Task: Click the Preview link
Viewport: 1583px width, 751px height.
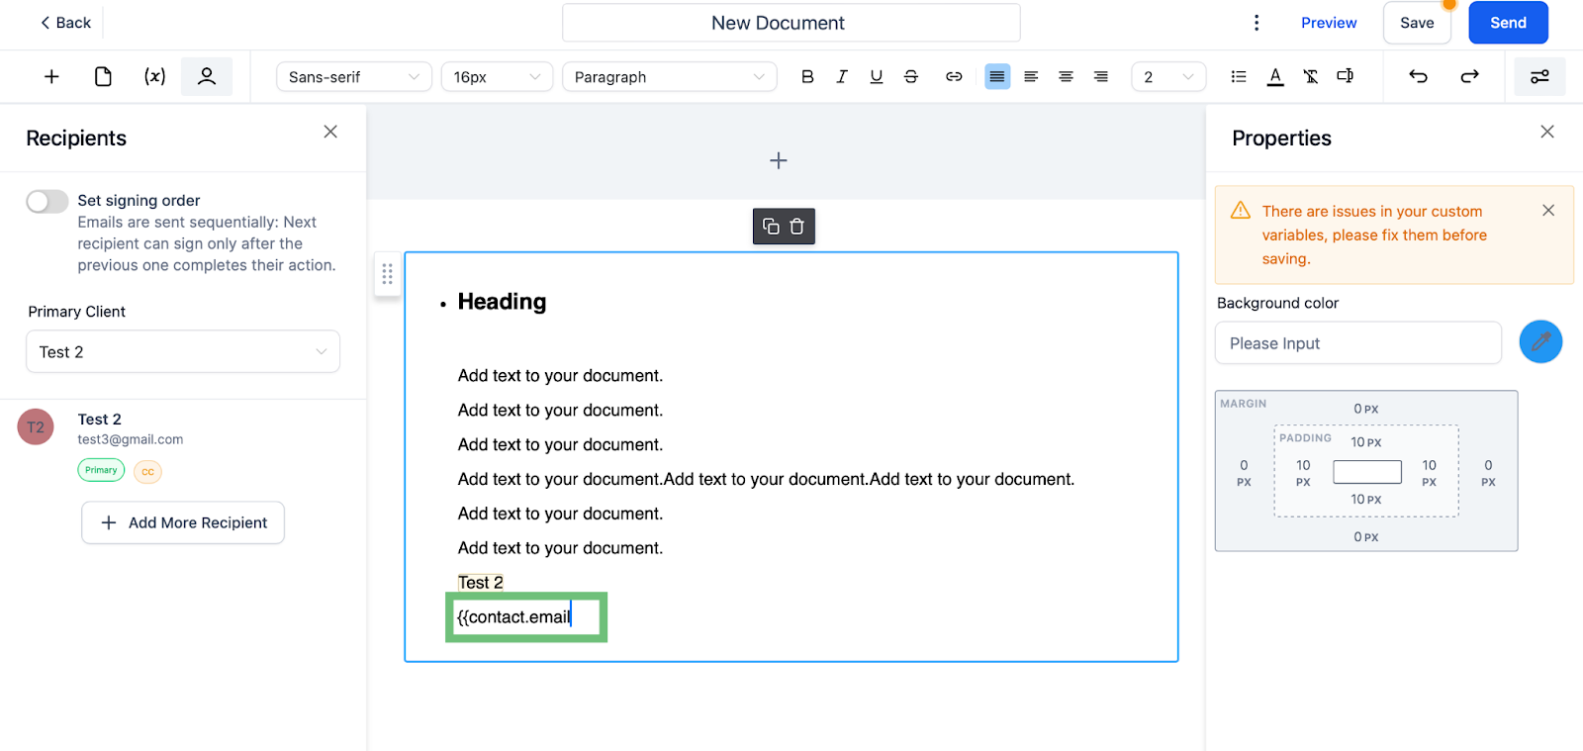Action: (x=1329, y=23)
